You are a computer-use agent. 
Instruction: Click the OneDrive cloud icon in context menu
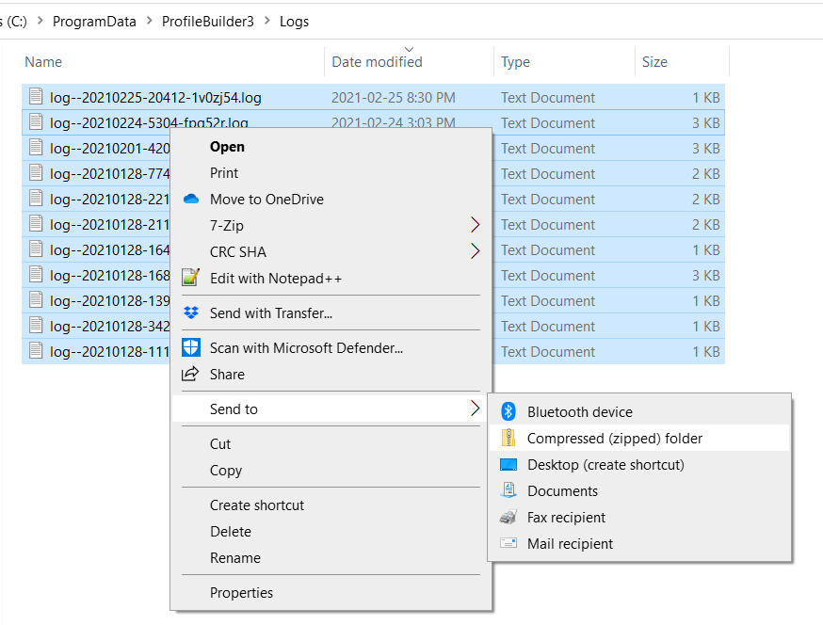[x=191, y=199]
